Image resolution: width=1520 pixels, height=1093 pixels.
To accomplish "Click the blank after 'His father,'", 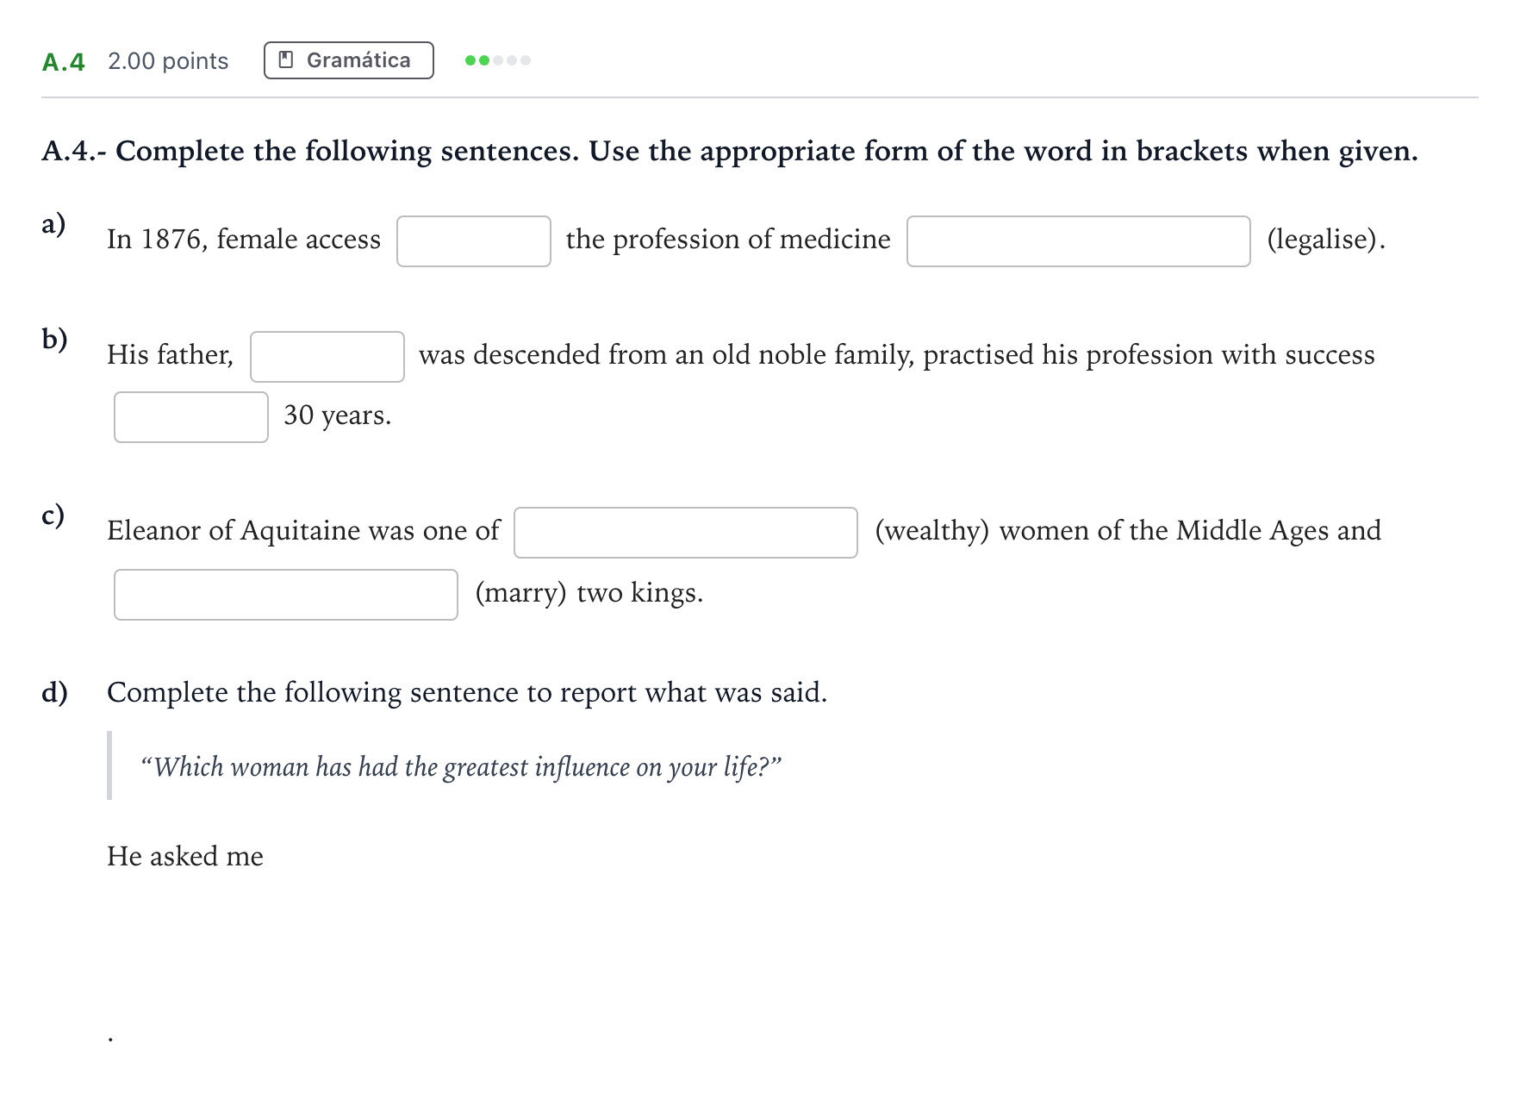I will coord(327,357).
